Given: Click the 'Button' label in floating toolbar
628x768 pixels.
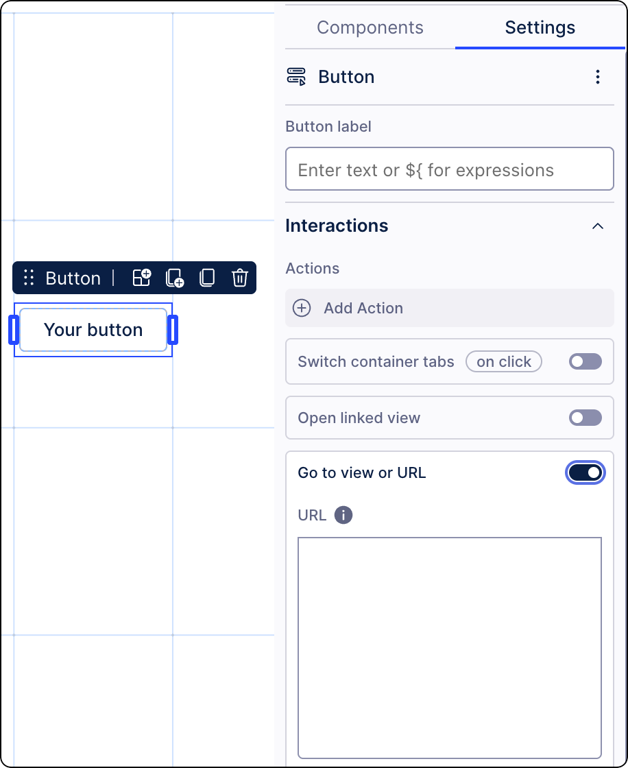Looking at the screenshot, I should [x=73, y=278].
